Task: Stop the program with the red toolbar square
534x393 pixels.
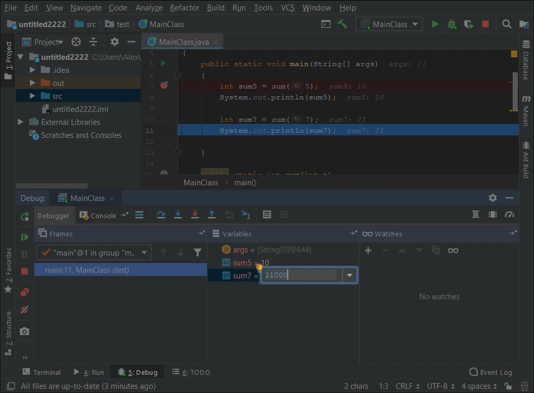Action: [486, 24]
